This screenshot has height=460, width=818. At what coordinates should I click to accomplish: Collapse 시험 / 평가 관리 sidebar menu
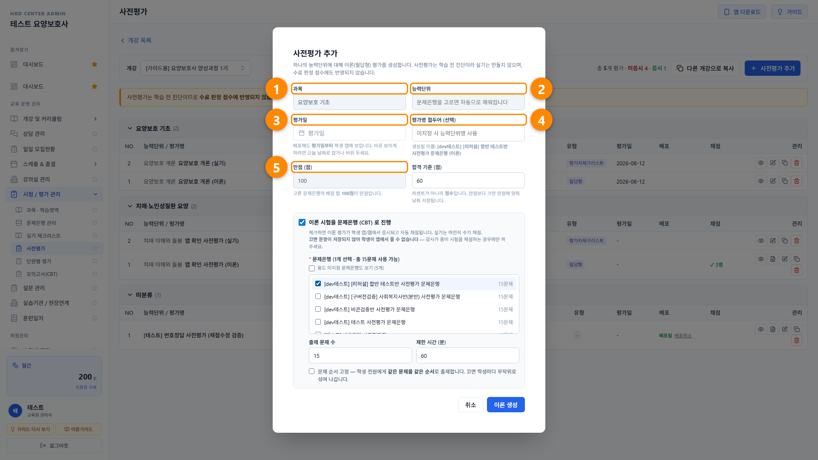[x=54, y=194]
